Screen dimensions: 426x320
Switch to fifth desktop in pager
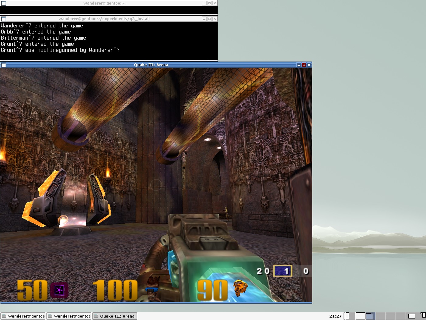391,316
